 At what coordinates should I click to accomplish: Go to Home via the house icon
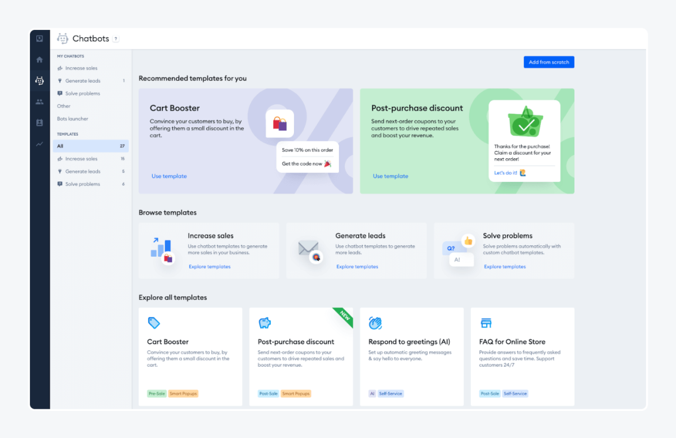click(x=39, y=59)
